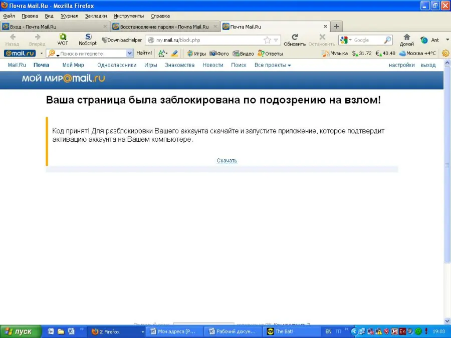Open the Вид menu

[x=49, y=16]
